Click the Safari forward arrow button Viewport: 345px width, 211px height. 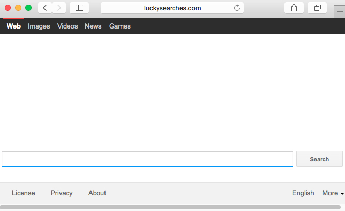pos(59,8)
